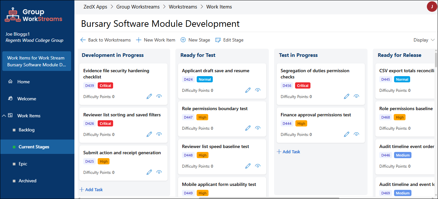The image size is (438, 199).
Task: Click the Critical tag on D439
Action: [105, 86]
